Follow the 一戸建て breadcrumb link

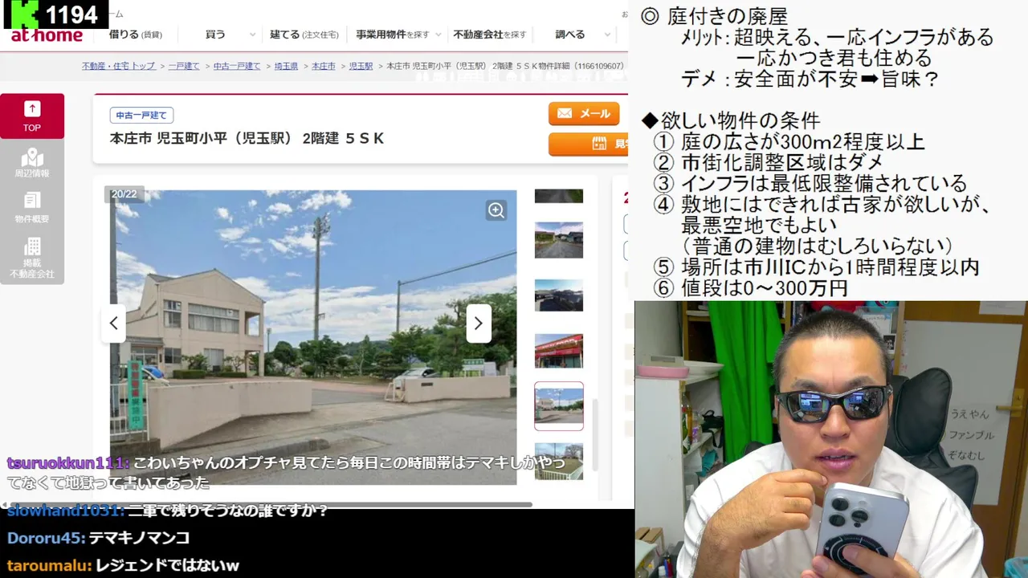pos(184,66)
